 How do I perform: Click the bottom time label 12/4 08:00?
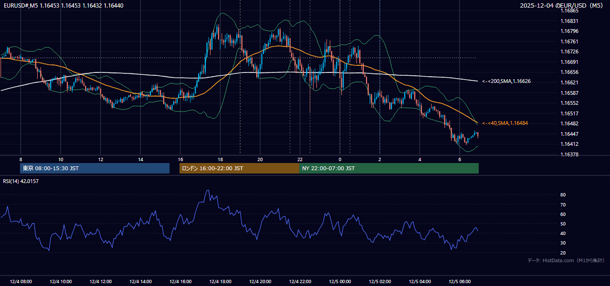pyautogui.click(x=21, y=282)
